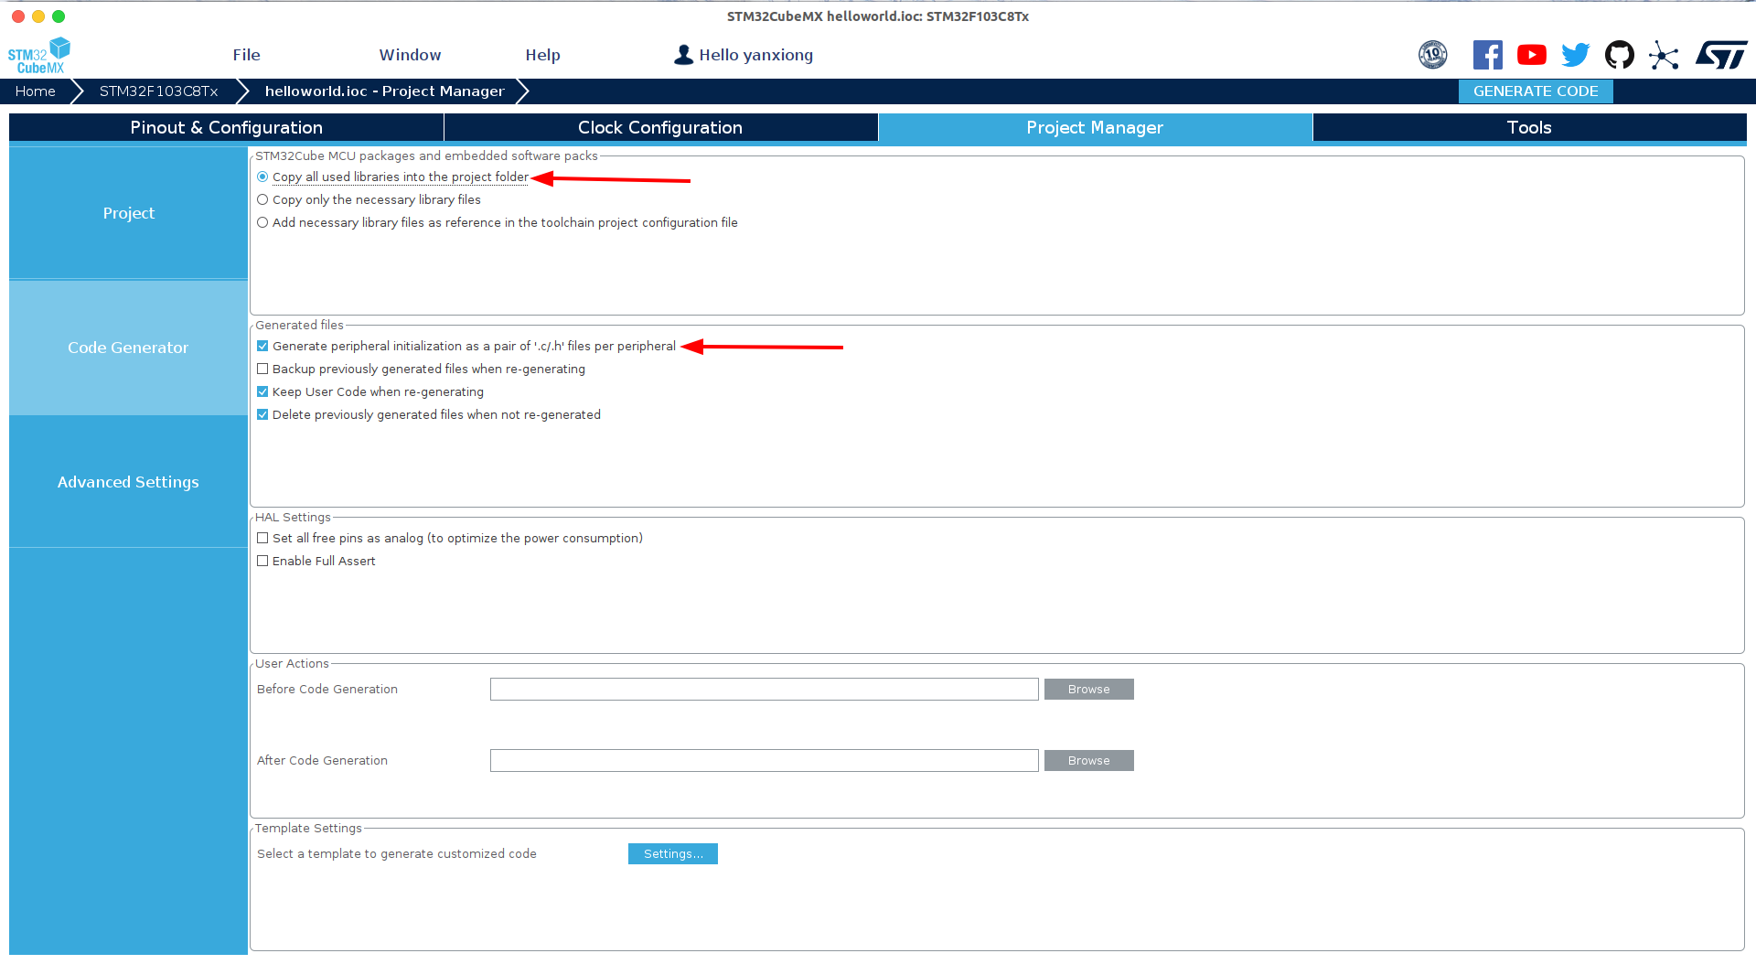Image resolution: width=1756 pixels, height=964 pixels.
Task: Click the 'User Actions' group title
Action: coord(292,663)
